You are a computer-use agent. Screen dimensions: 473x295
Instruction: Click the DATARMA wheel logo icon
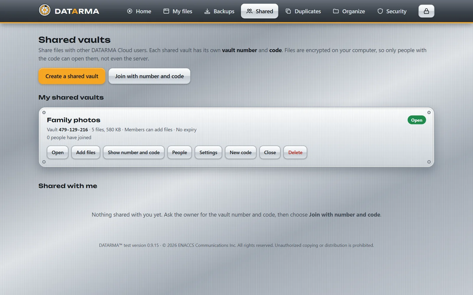click(x=45, y=10)
